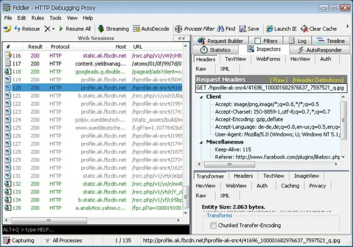Click the Save toolbar button
The width and height of the screenshot is (353, 247).
(249, 29)
